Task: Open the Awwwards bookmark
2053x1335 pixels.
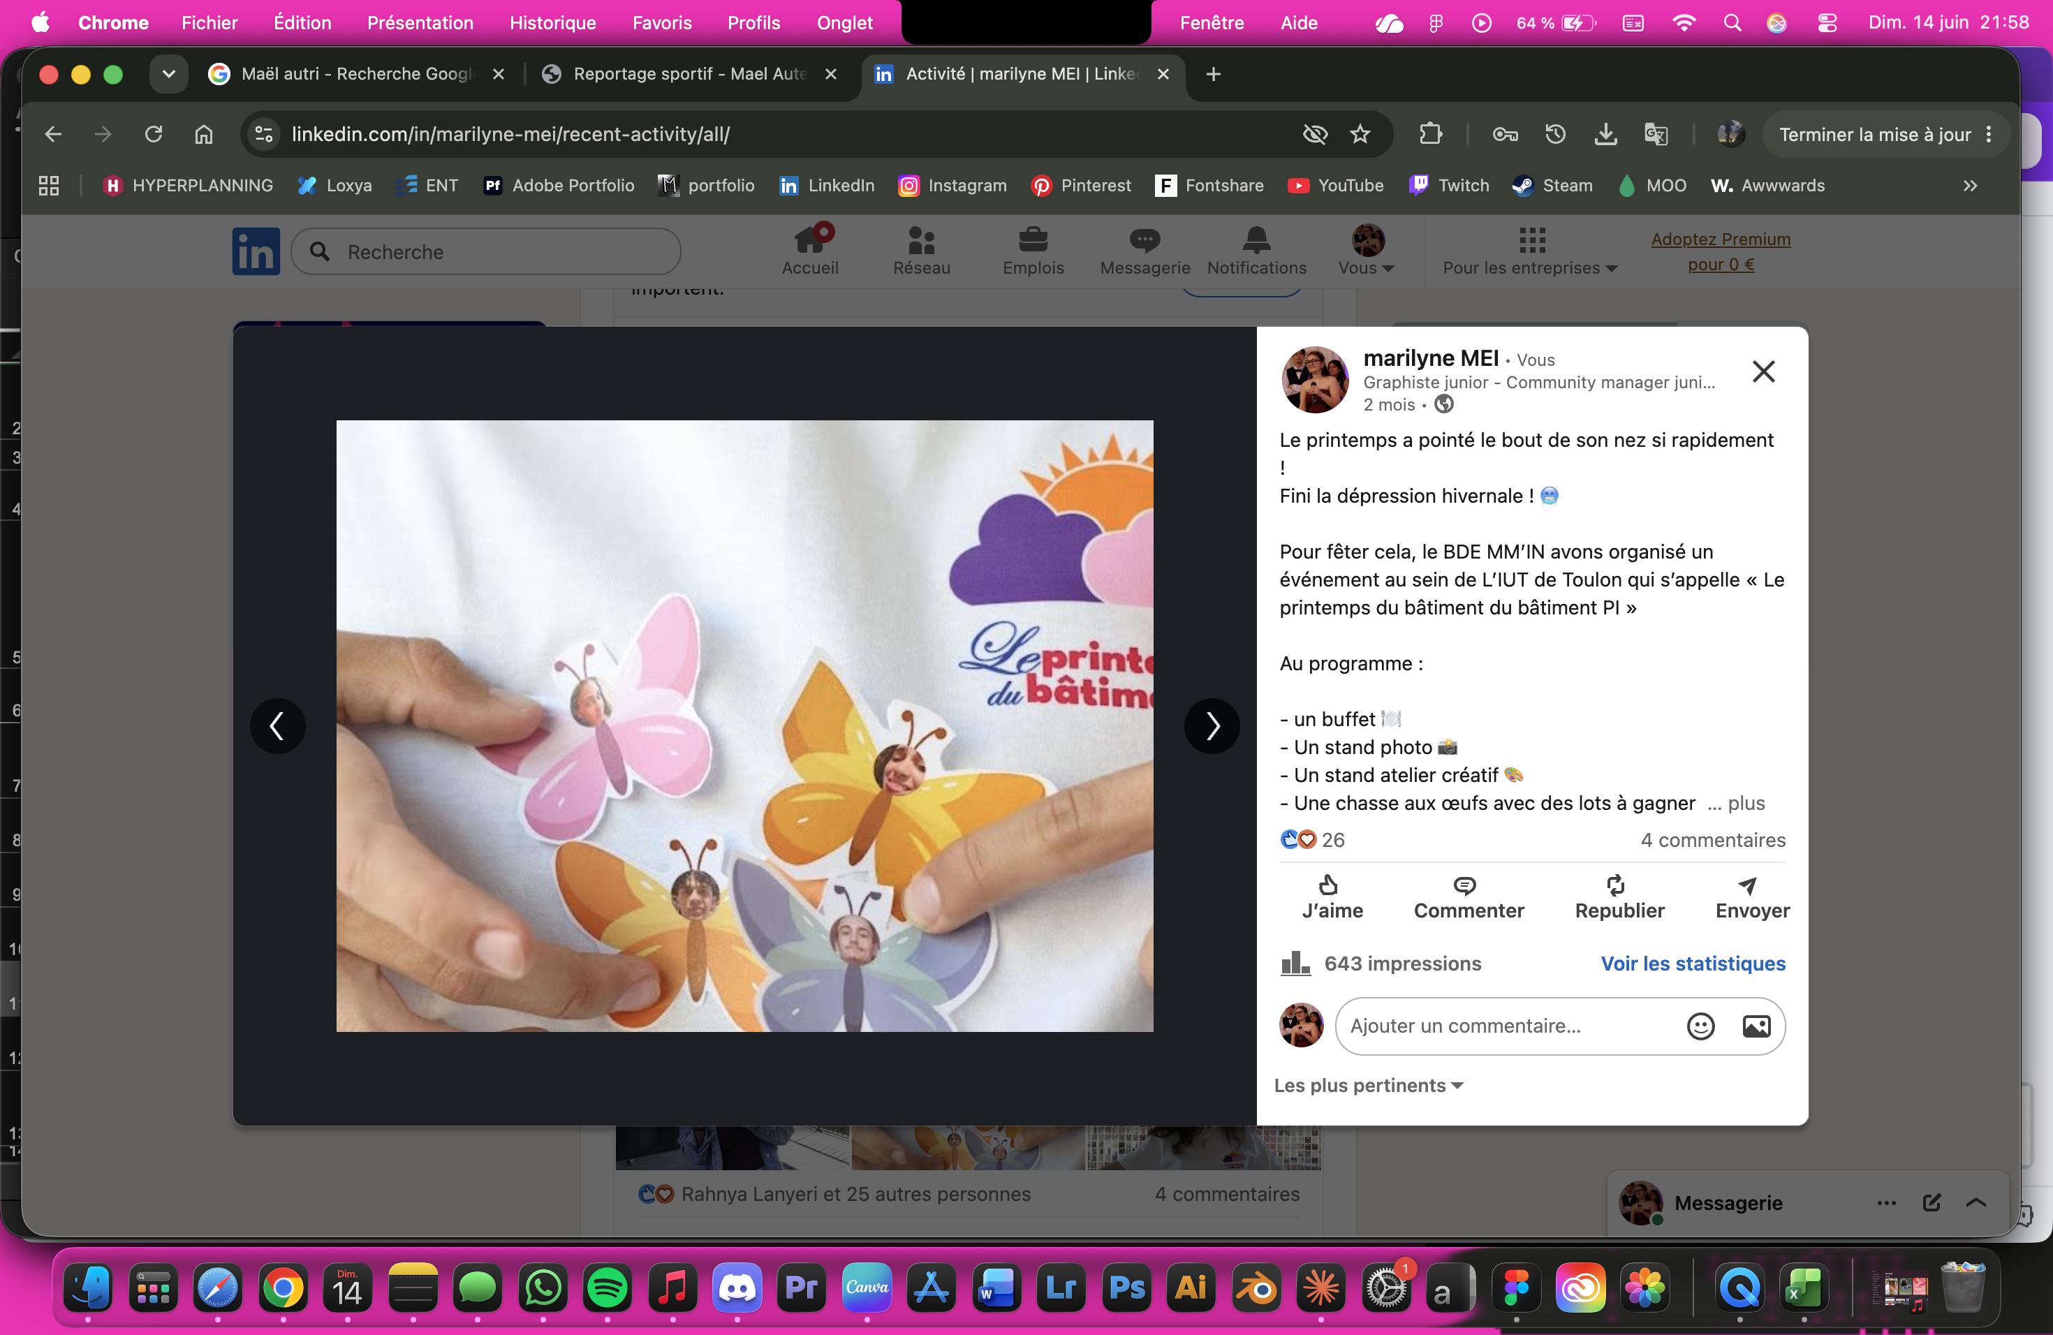Action: point(1767,186)
